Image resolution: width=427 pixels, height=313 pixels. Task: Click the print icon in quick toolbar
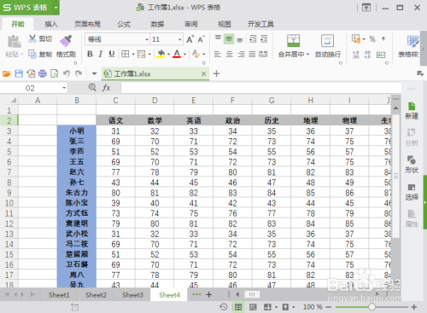tap(43, 74)
